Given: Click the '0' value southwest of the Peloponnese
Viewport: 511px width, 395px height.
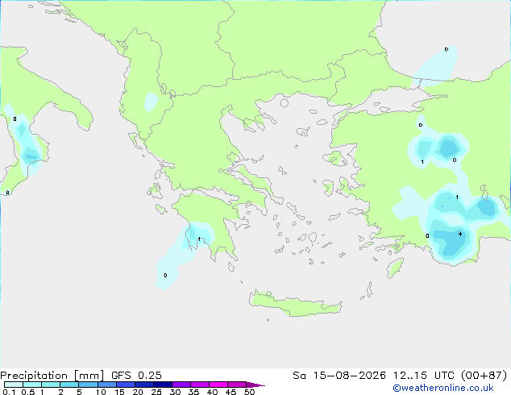Looking at the screenshot, I should tap(165, 276).
